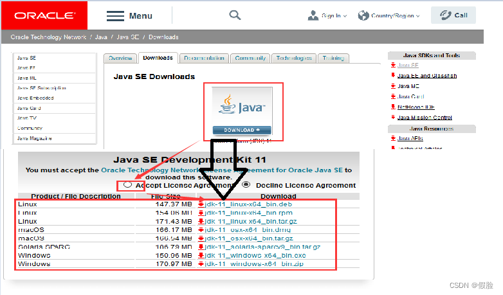Open the Documentation tab
Screen dimensions: 503x295
[x=204, y=58]
